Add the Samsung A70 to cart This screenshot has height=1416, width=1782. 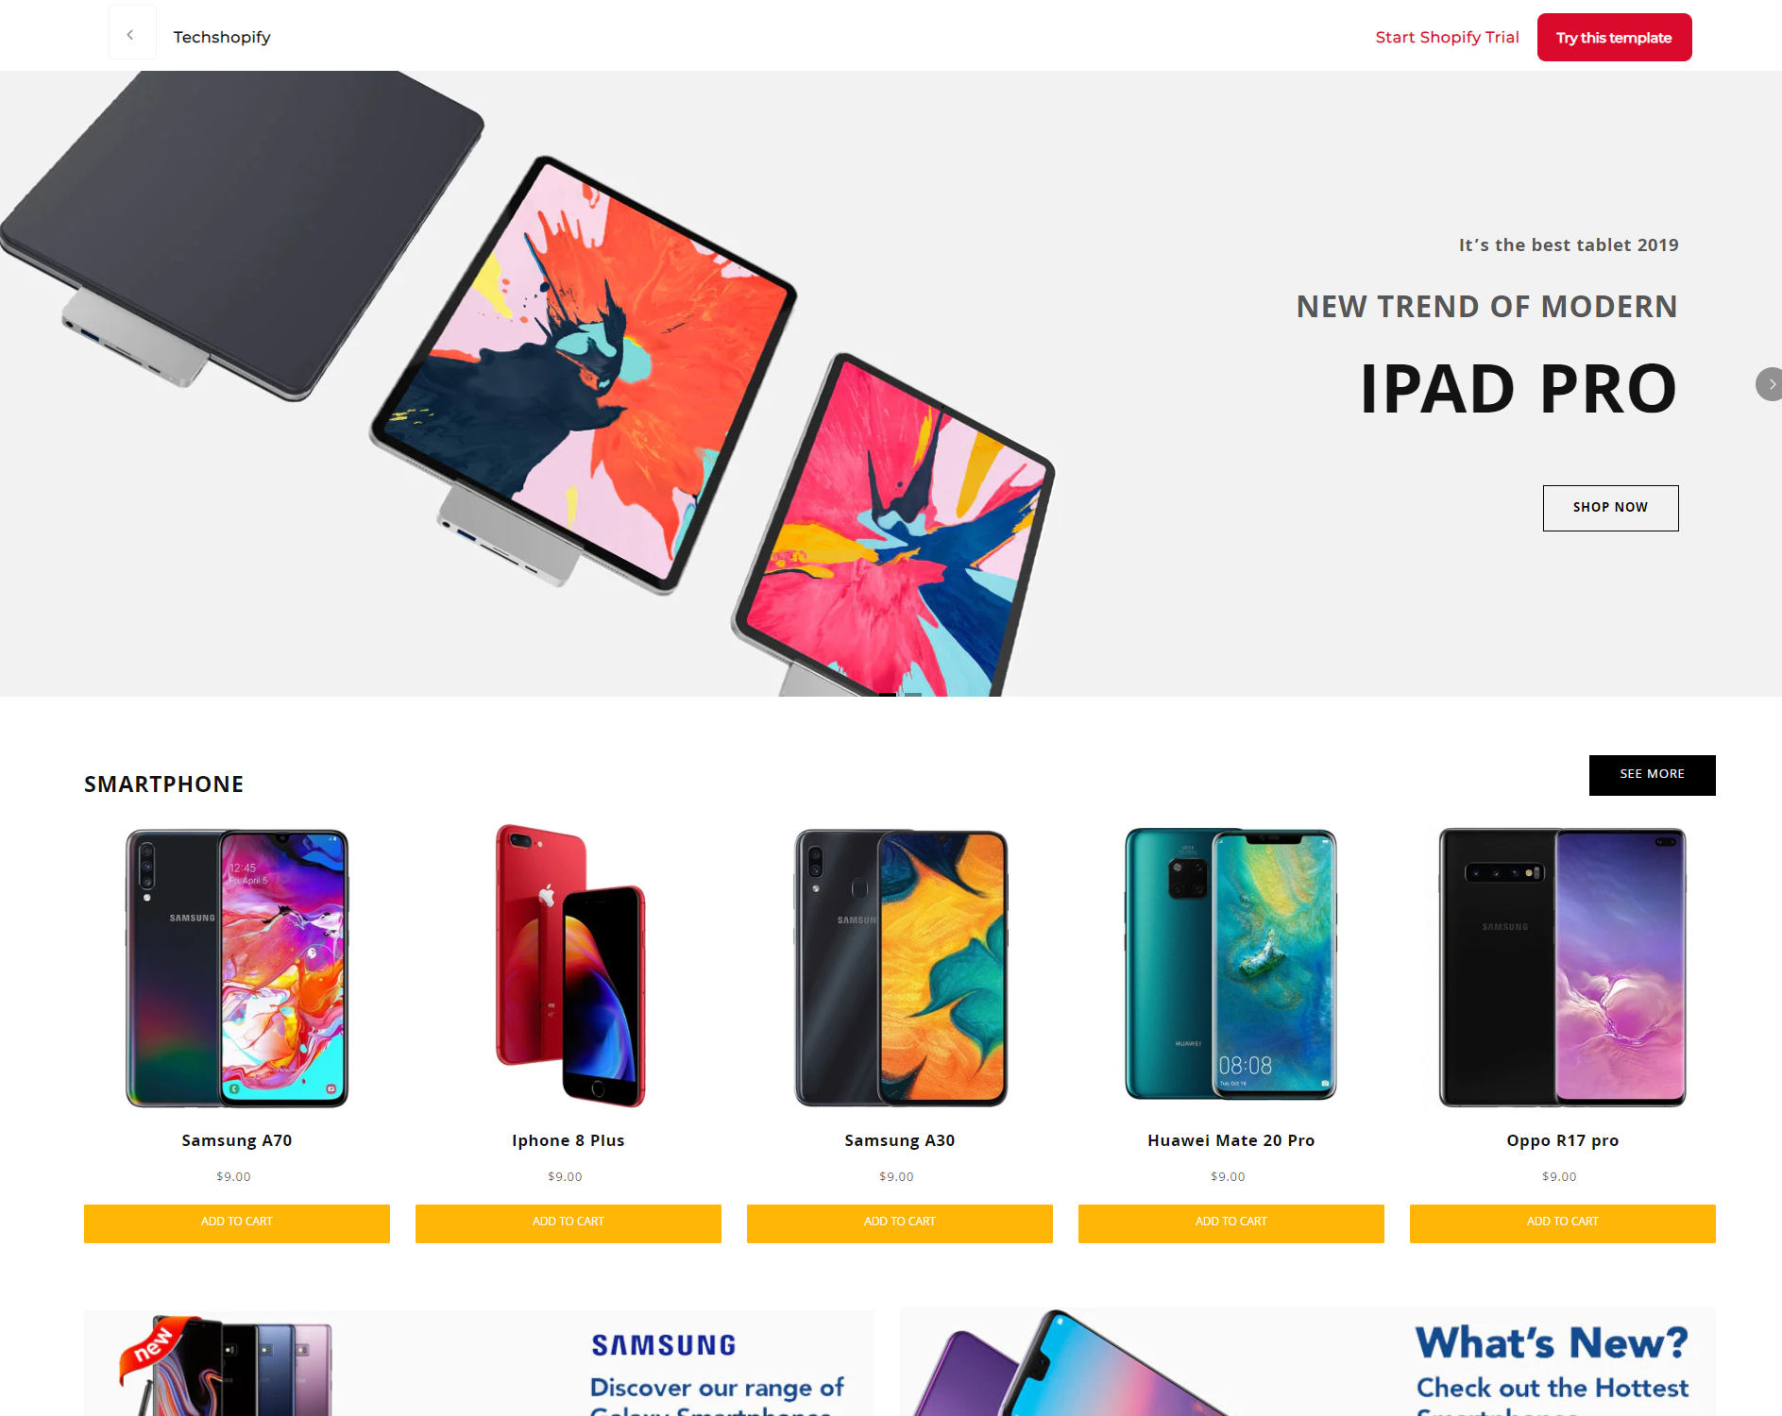tap(237, 1222)
